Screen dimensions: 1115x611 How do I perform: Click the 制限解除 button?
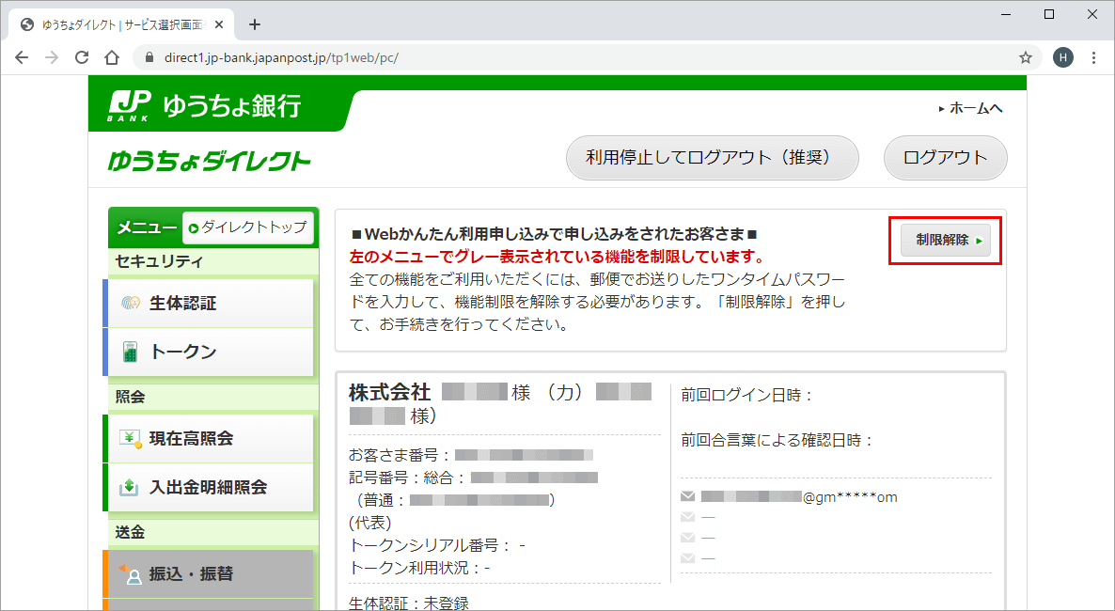click(945, 241)
